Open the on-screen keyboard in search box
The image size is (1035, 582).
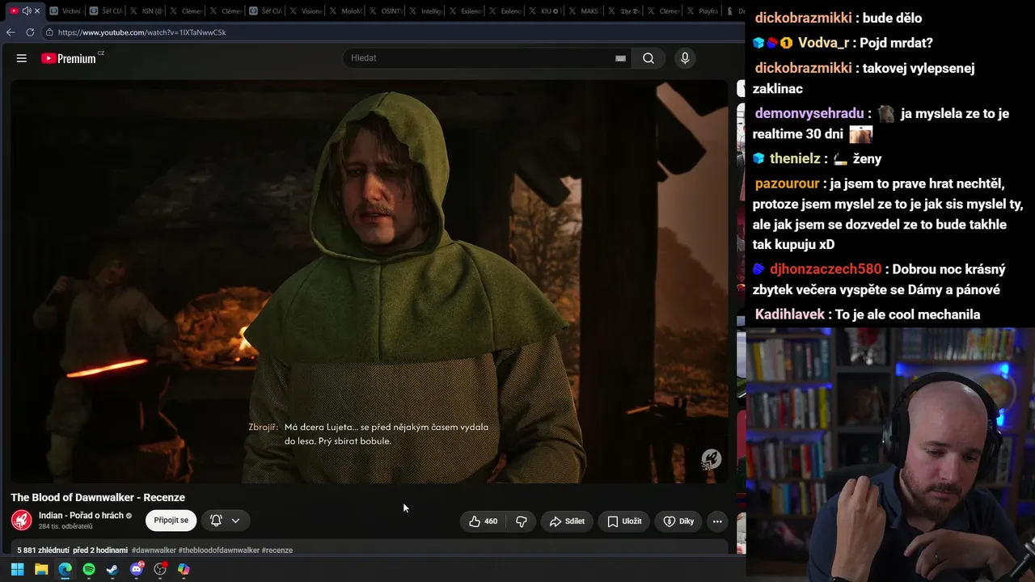(x=620, y=58)
